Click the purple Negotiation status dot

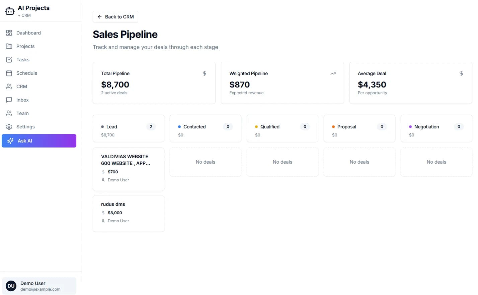tap(410, 127)
